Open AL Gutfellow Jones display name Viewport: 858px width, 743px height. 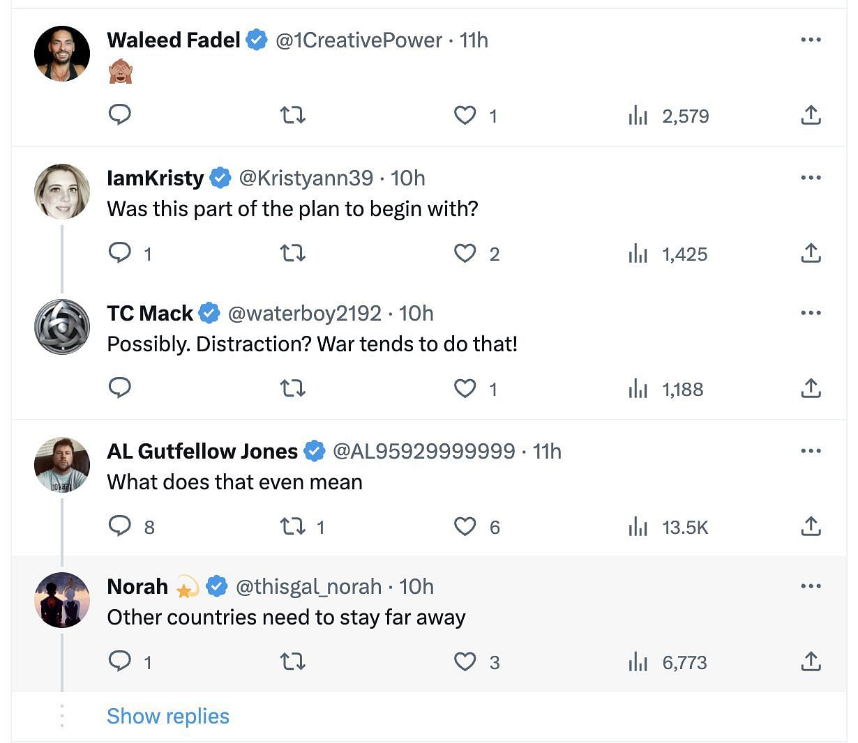202,452
